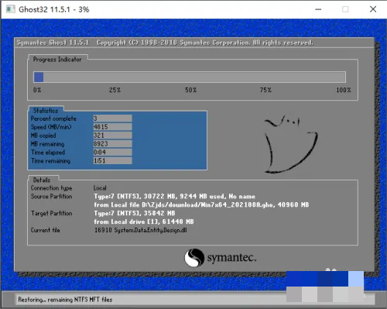
Task: Select the Details panel header
Action: 42,180
